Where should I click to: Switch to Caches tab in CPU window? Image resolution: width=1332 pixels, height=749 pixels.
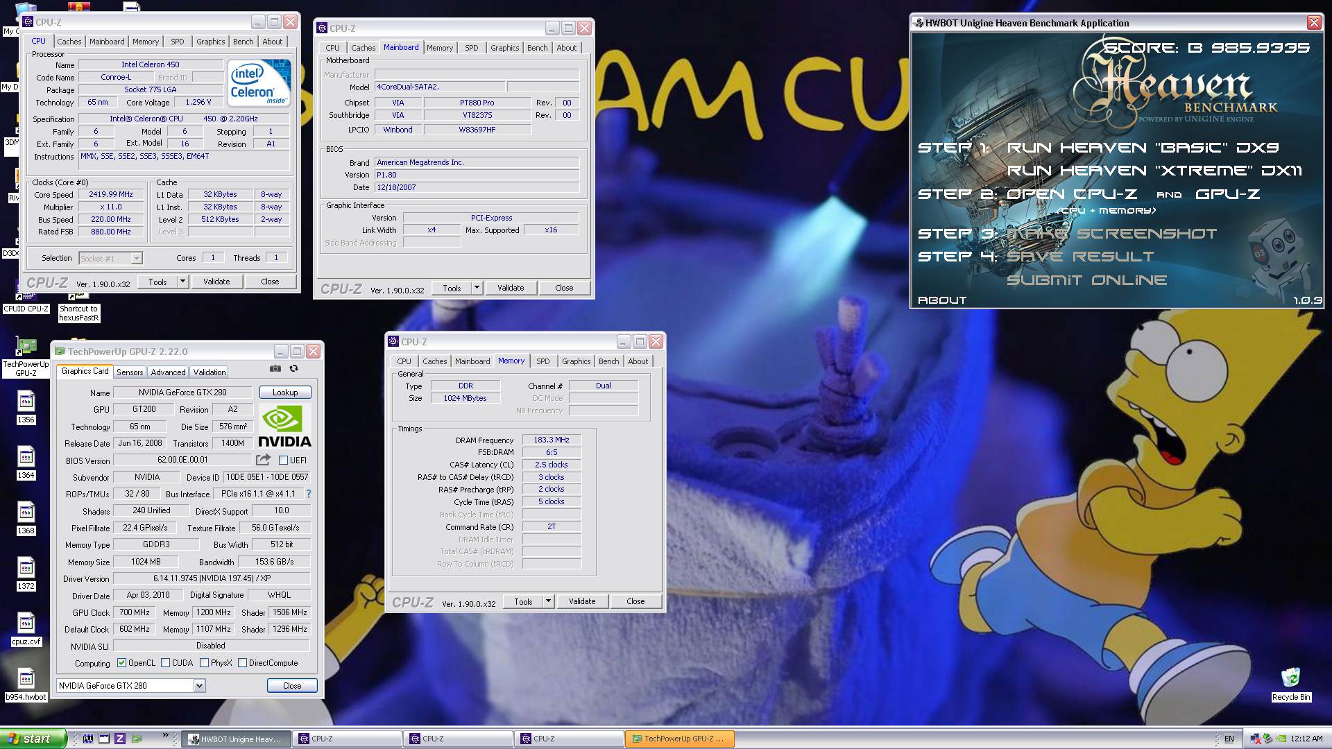(x=69, y=42)
